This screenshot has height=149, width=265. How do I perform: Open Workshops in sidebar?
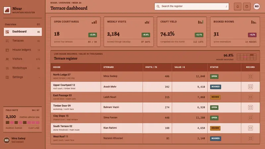point(23,68)
